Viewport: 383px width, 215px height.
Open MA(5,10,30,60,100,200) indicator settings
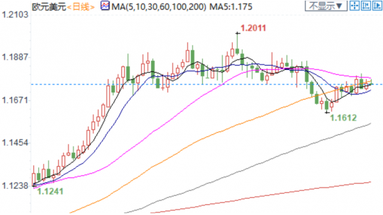(159, 7)
